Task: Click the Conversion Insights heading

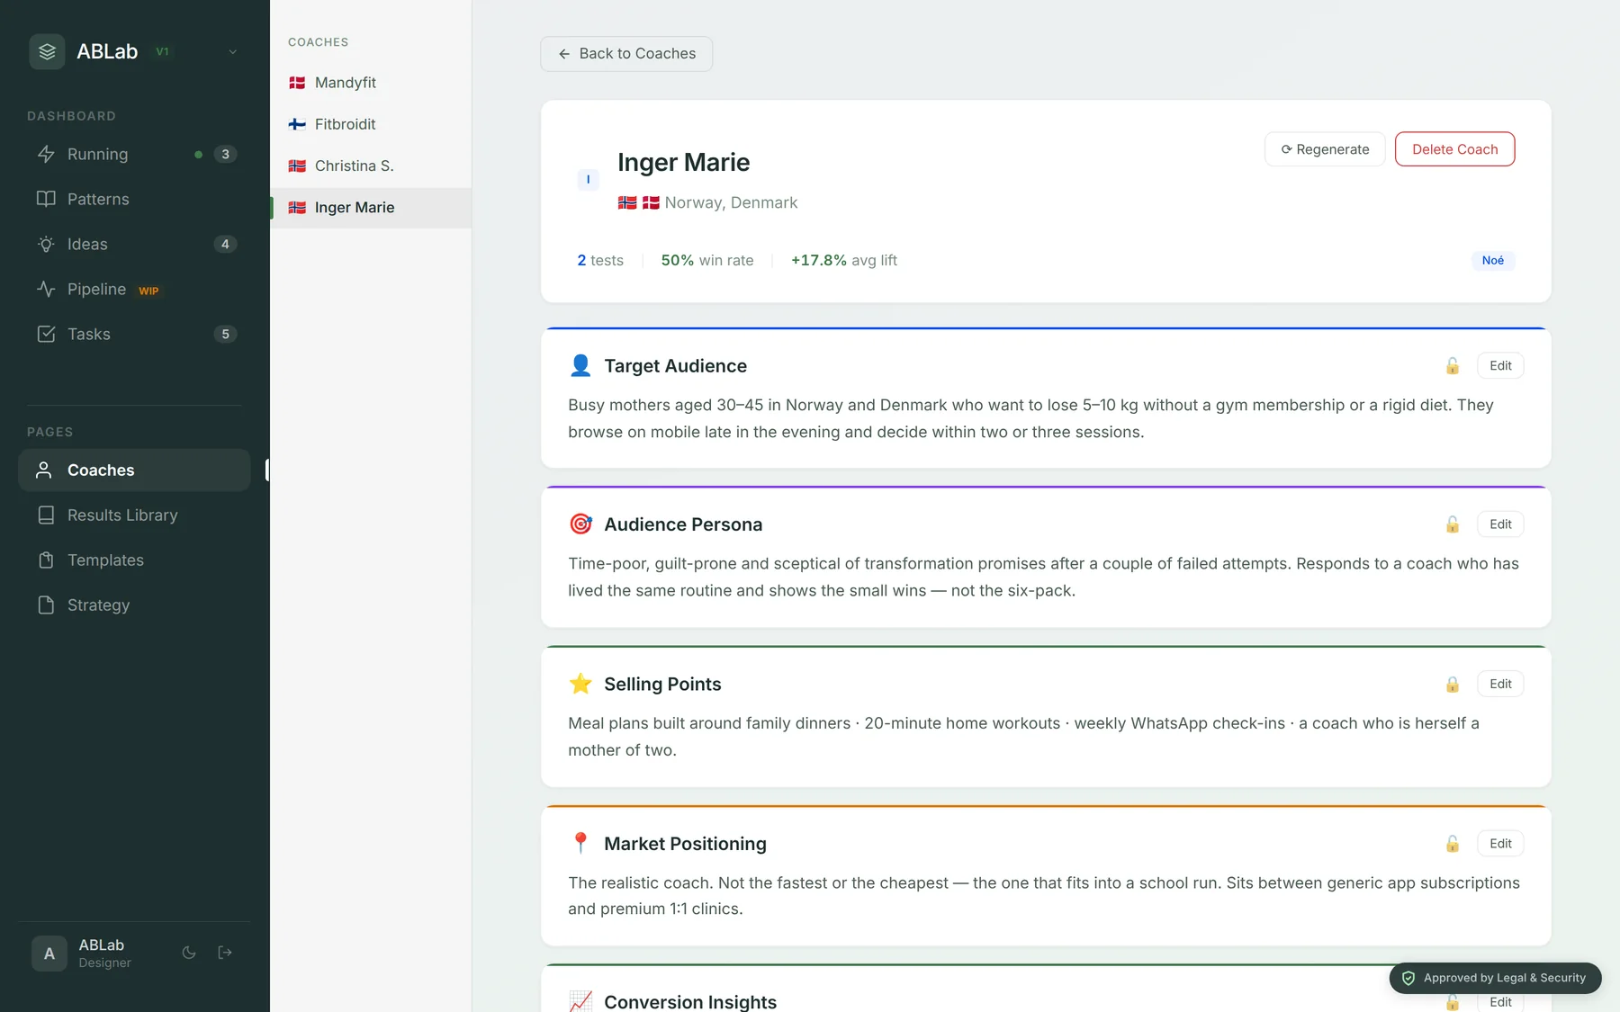Action: (690, 1001)
